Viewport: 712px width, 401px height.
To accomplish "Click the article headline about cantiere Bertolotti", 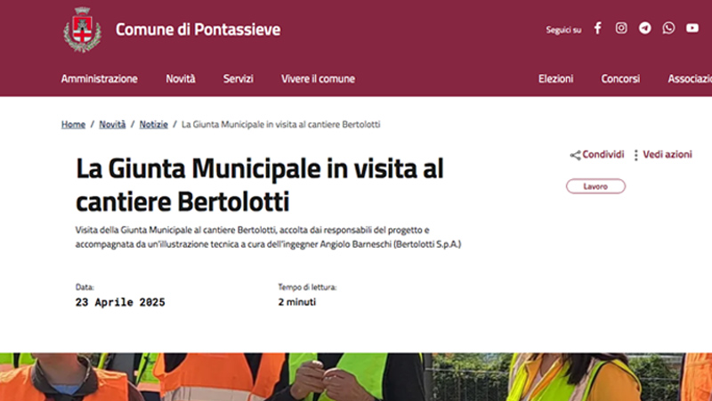I will [259, 184].
